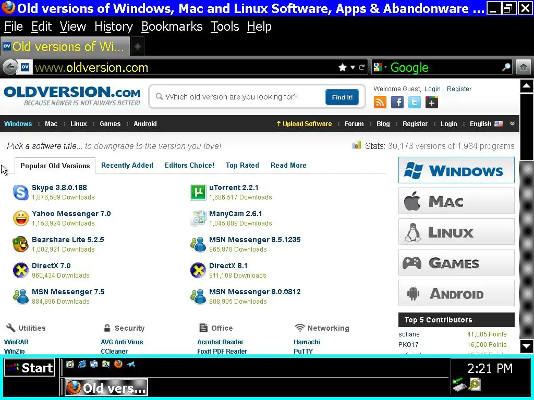
Task: Click the large Windows sidebar button
Action: [x=456, y=170]
